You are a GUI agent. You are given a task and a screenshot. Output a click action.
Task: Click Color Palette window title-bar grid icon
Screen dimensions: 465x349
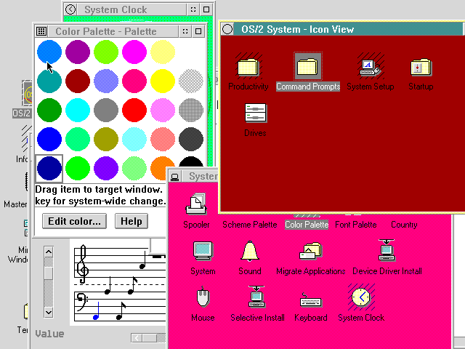[41, 31]
